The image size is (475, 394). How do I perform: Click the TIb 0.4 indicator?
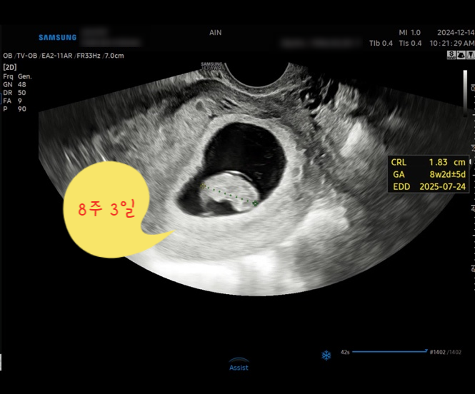click(x=381, y=44)
